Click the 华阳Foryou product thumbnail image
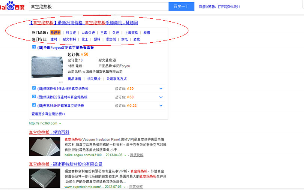Viewport: 304px width, 190px height. [47, 67]
